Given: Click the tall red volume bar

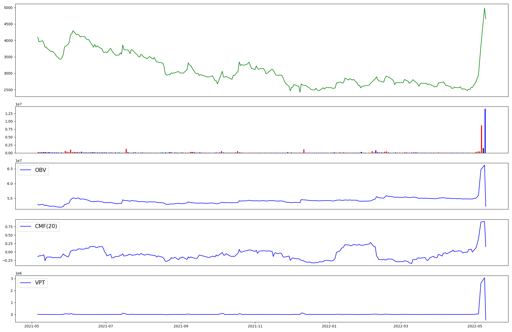Looking at the screenshot, I should pos(481,139).
